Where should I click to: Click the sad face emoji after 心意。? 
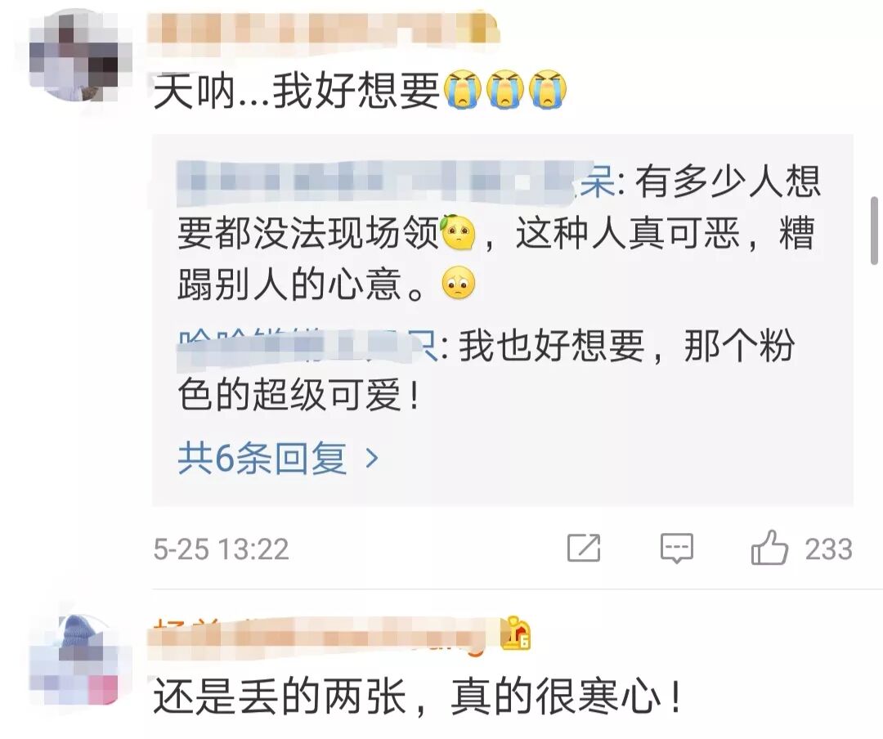click(x=459, y=283)
